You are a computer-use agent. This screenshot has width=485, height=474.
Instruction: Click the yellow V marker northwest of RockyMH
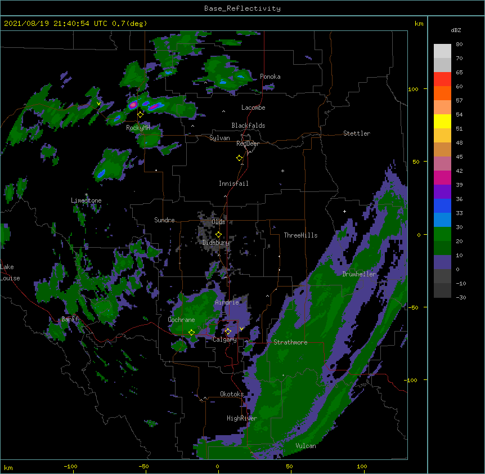pos(98,104)
